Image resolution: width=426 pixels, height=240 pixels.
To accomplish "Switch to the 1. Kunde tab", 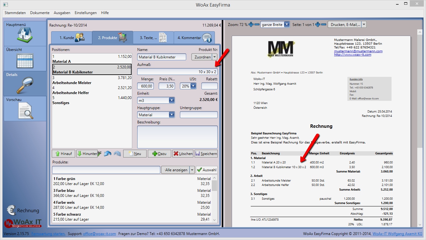I will coord(72,38).
